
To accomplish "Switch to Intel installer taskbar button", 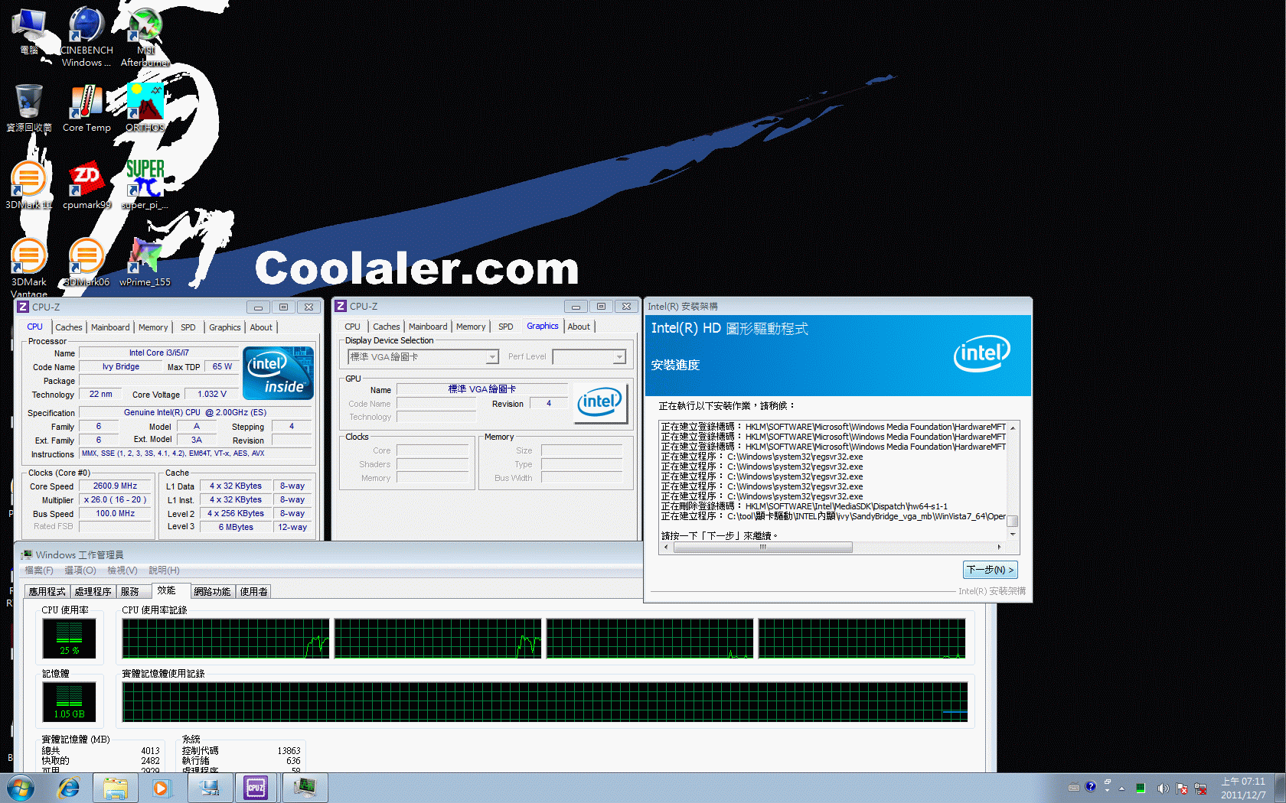I will [209, 787].
